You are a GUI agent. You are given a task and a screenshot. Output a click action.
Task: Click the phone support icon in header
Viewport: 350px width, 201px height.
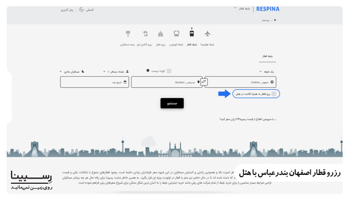pos(81,9)
